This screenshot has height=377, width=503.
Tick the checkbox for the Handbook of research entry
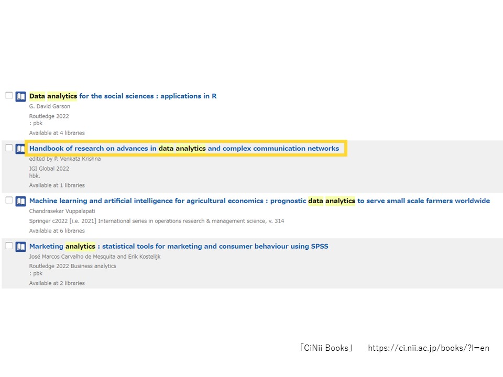9,148
